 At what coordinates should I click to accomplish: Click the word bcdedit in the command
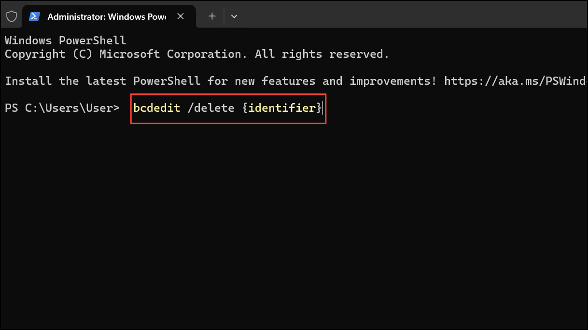pyautogui.click(x=157, y=108)
